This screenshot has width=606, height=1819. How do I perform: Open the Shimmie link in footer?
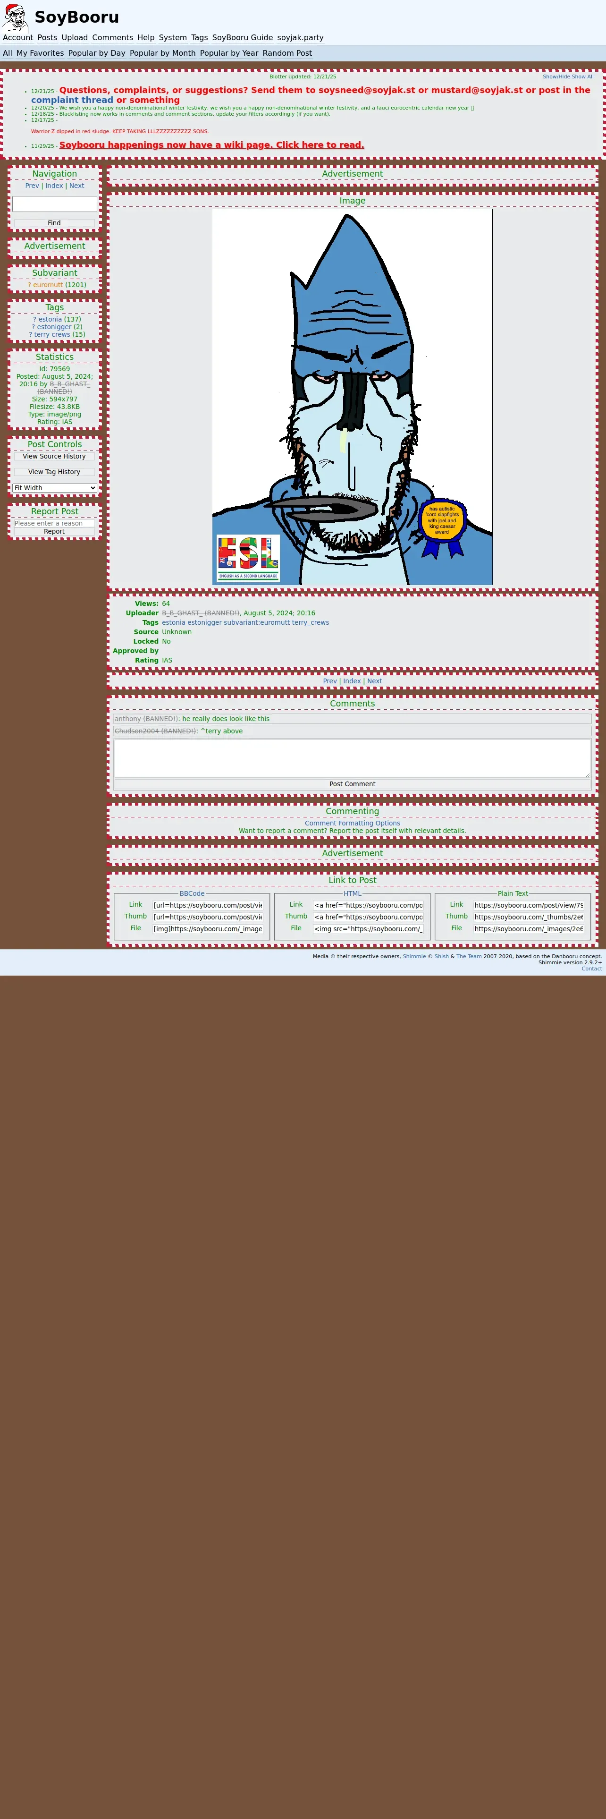(414, 957)
